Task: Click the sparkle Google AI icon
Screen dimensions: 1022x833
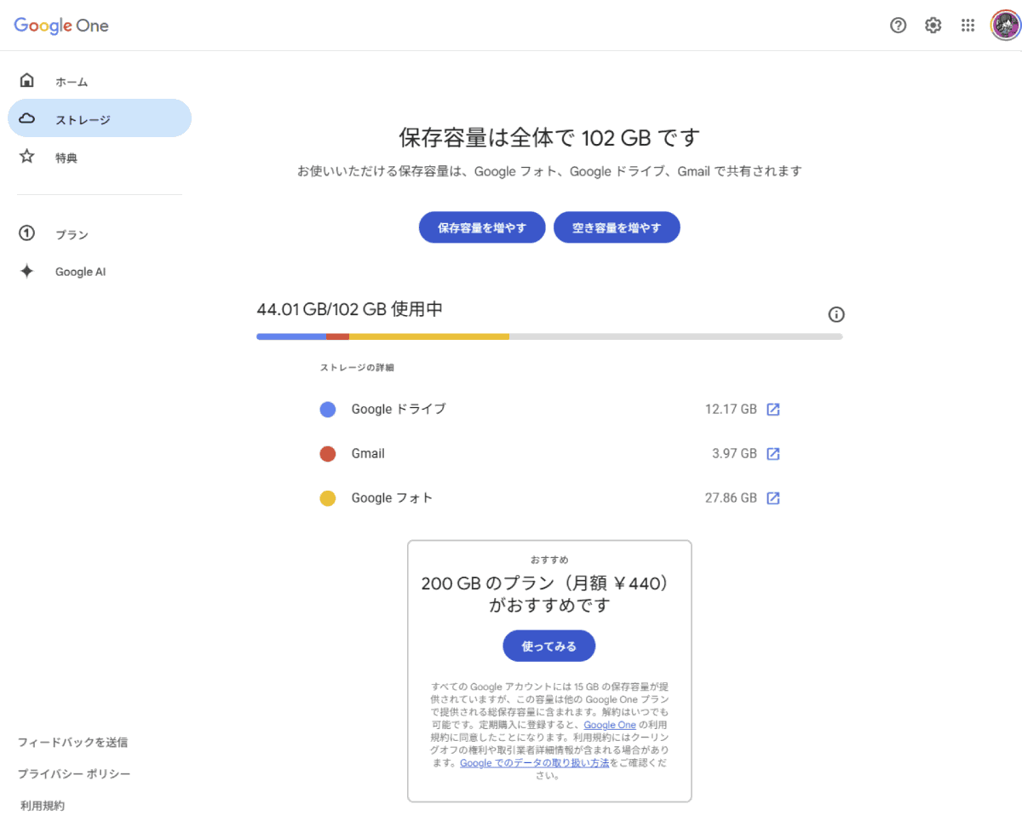Action: (27, 272)
